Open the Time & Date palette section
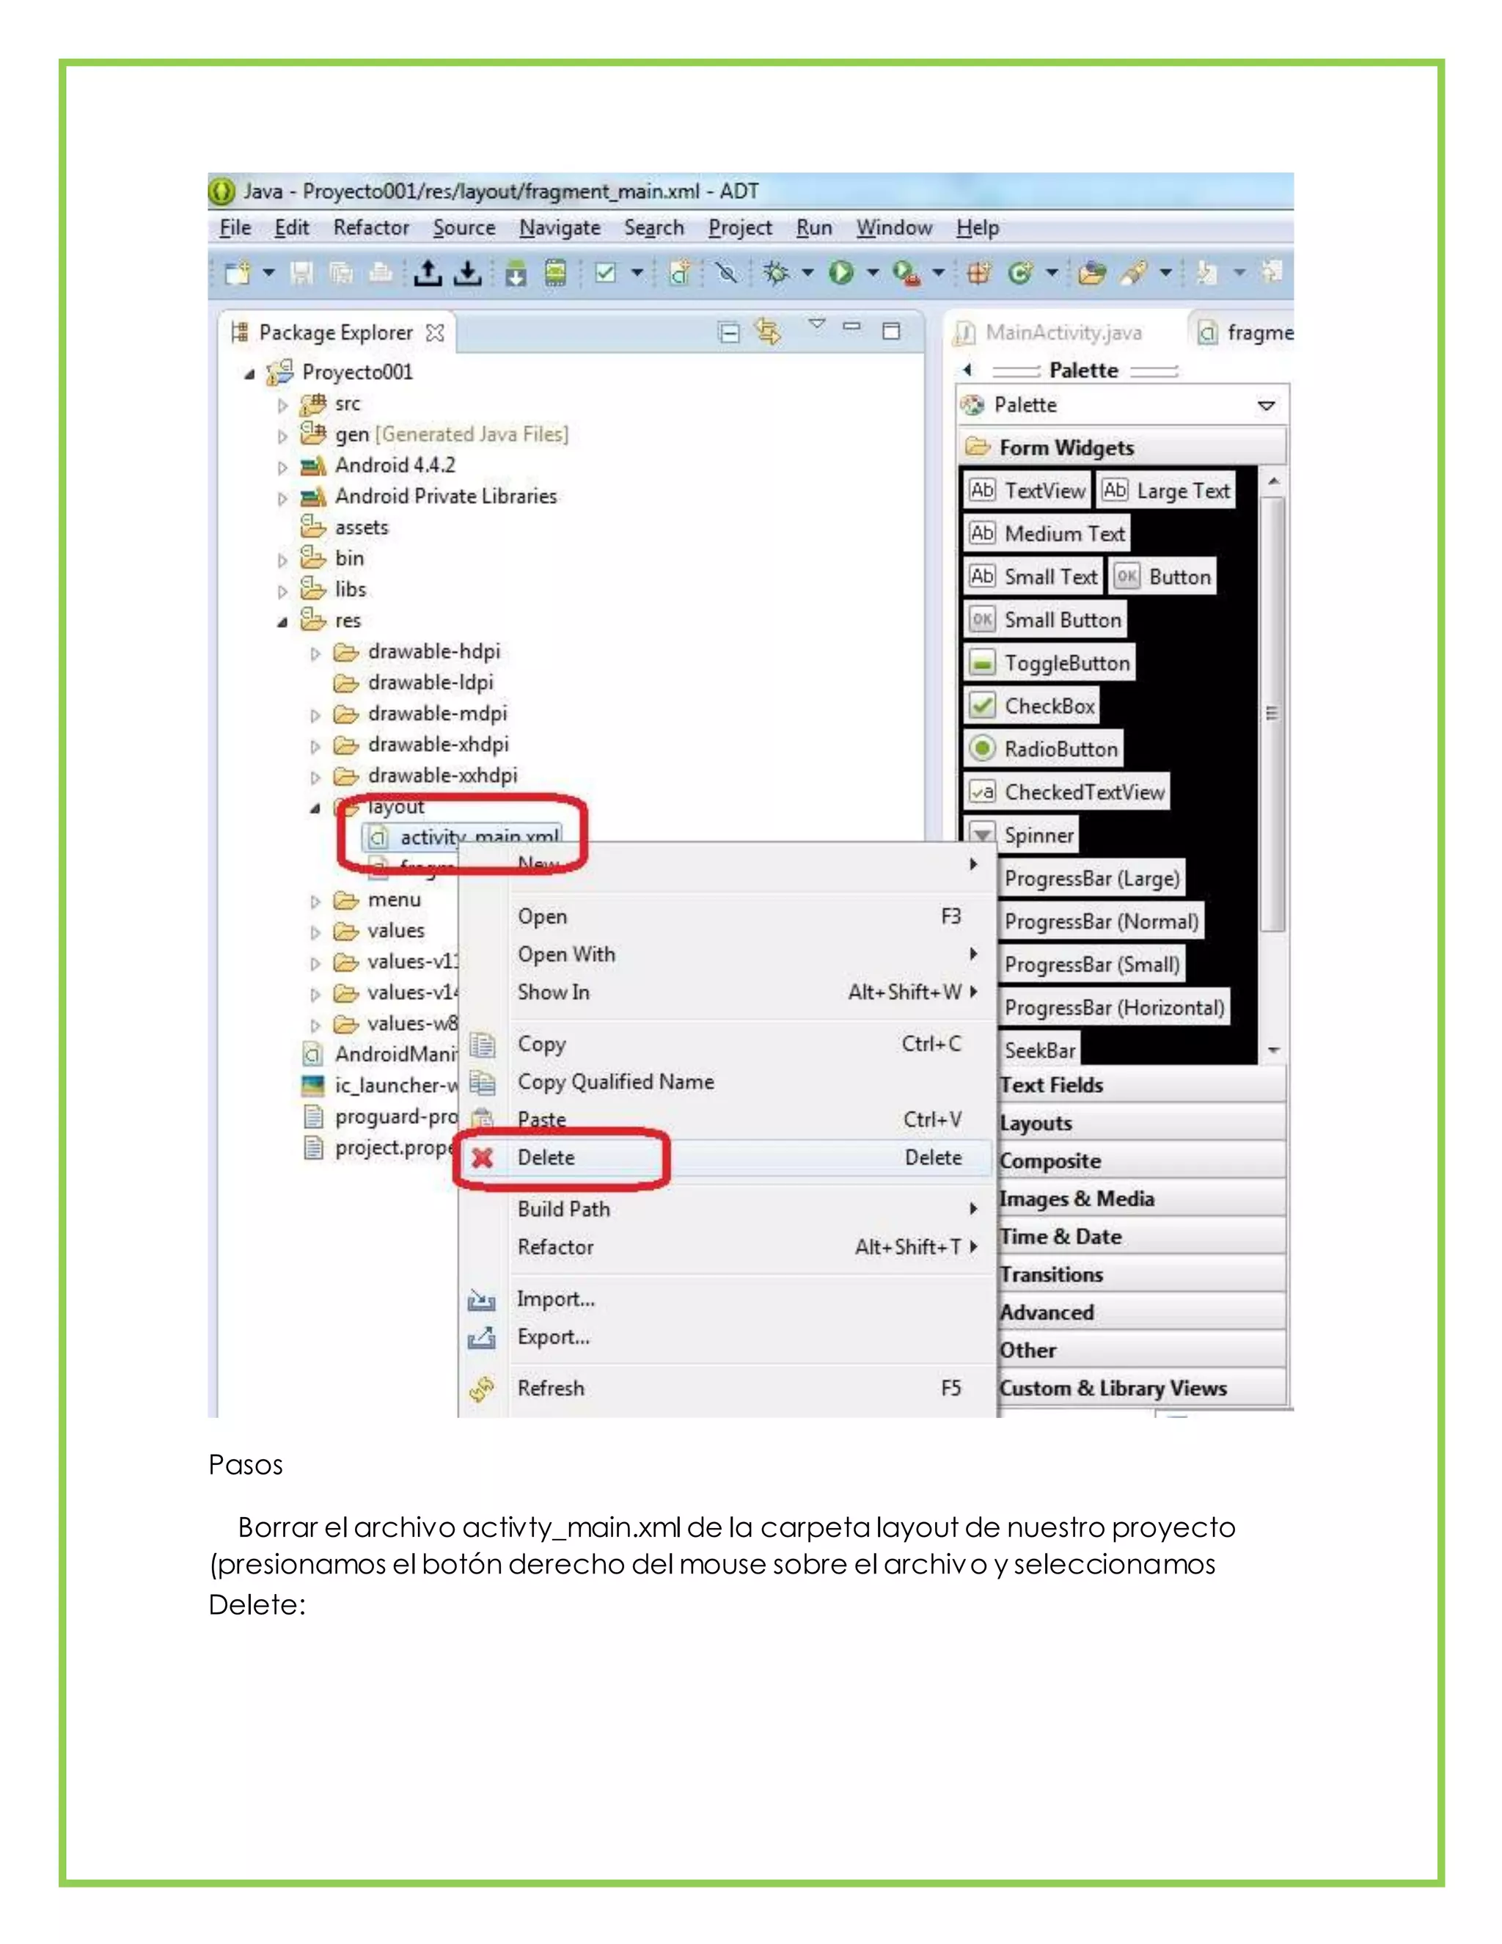 pyautogui.click(x=1142, y=1238)
